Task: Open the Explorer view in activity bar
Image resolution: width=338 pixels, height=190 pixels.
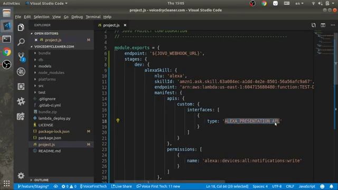Action: (21, 27)
